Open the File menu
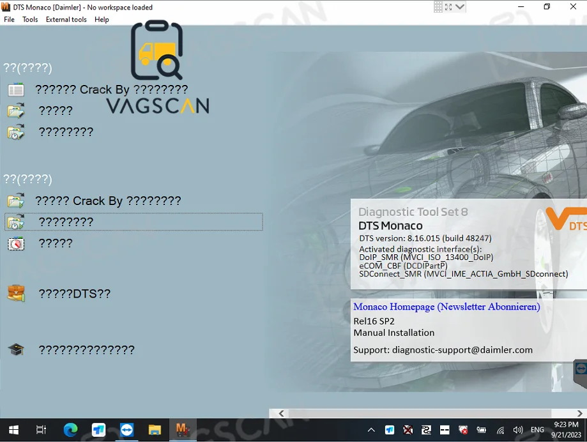587x442 pixels. (x=9, y=19)
